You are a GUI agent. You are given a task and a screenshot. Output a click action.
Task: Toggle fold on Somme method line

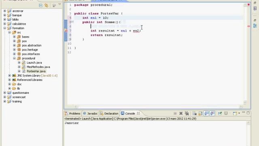point(72,22)
